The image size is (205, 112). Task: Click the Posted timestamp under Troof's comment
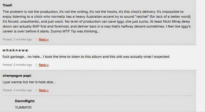pos(17,39)
